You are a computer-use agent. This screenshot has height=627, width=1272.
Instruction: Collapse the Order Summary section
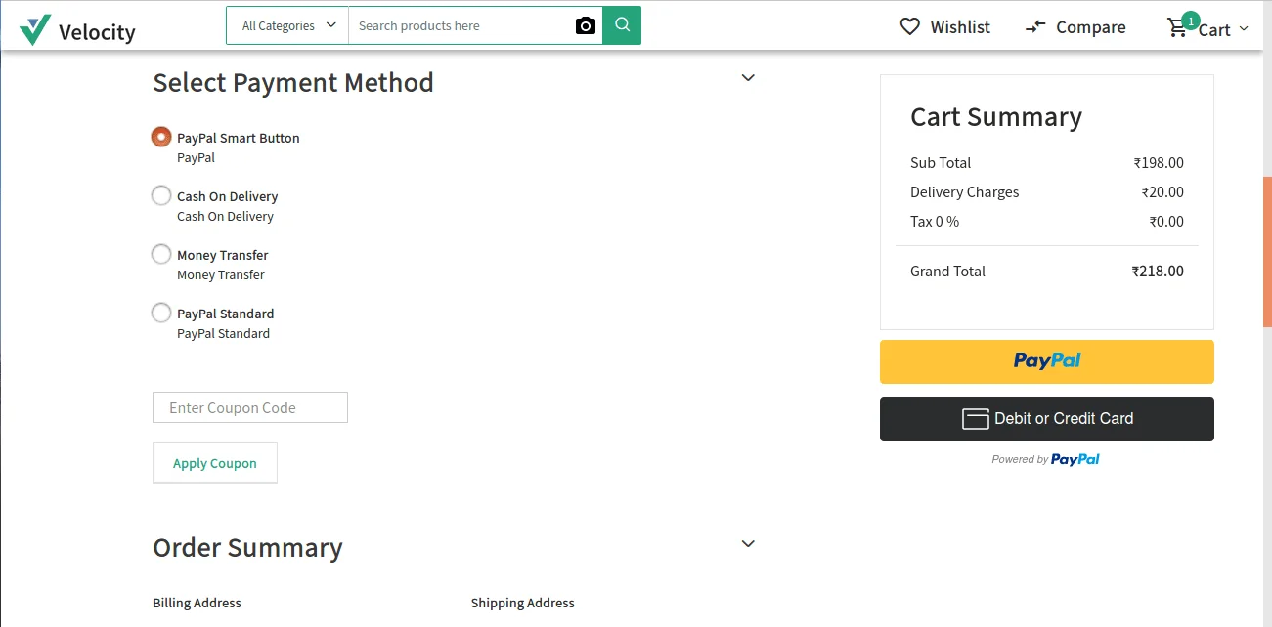pyautogui.click(x=748, y=544)
